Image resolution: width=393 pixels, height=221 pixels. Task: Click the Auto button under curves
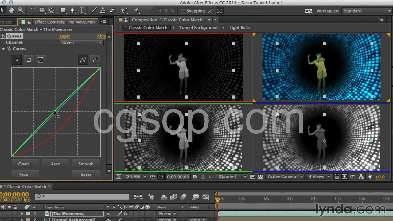pyautogui.click(x=56, y=164)
